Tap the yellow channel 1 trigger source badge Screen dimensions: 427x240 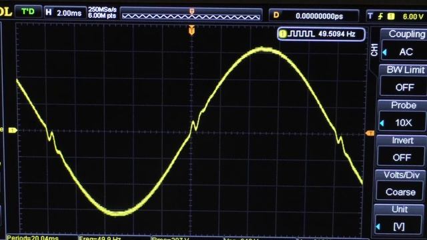coord(391,17)
